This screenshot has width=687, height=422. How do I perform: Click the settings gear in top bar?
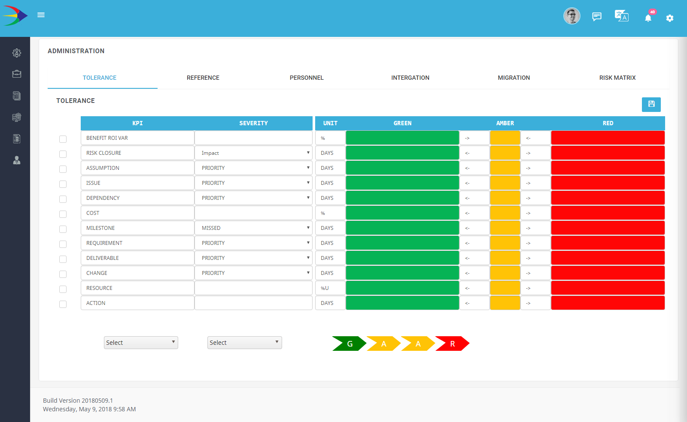coord(669,18)
